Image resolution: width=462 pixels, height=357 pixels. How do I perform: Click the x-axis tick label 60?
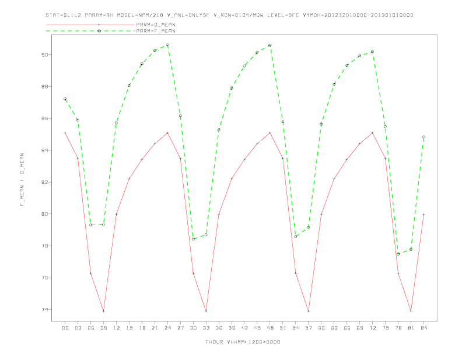(321, 328)
